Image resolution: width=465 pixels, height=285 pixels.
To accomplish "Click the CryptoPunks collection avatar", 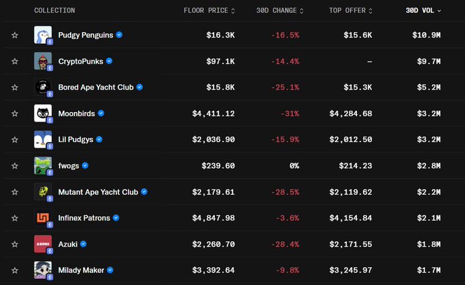I will [42, 61].
